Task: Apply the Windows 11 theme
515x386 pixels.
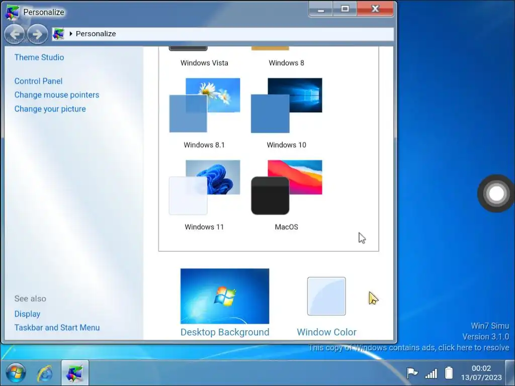Action: click(x=205, y=187)
